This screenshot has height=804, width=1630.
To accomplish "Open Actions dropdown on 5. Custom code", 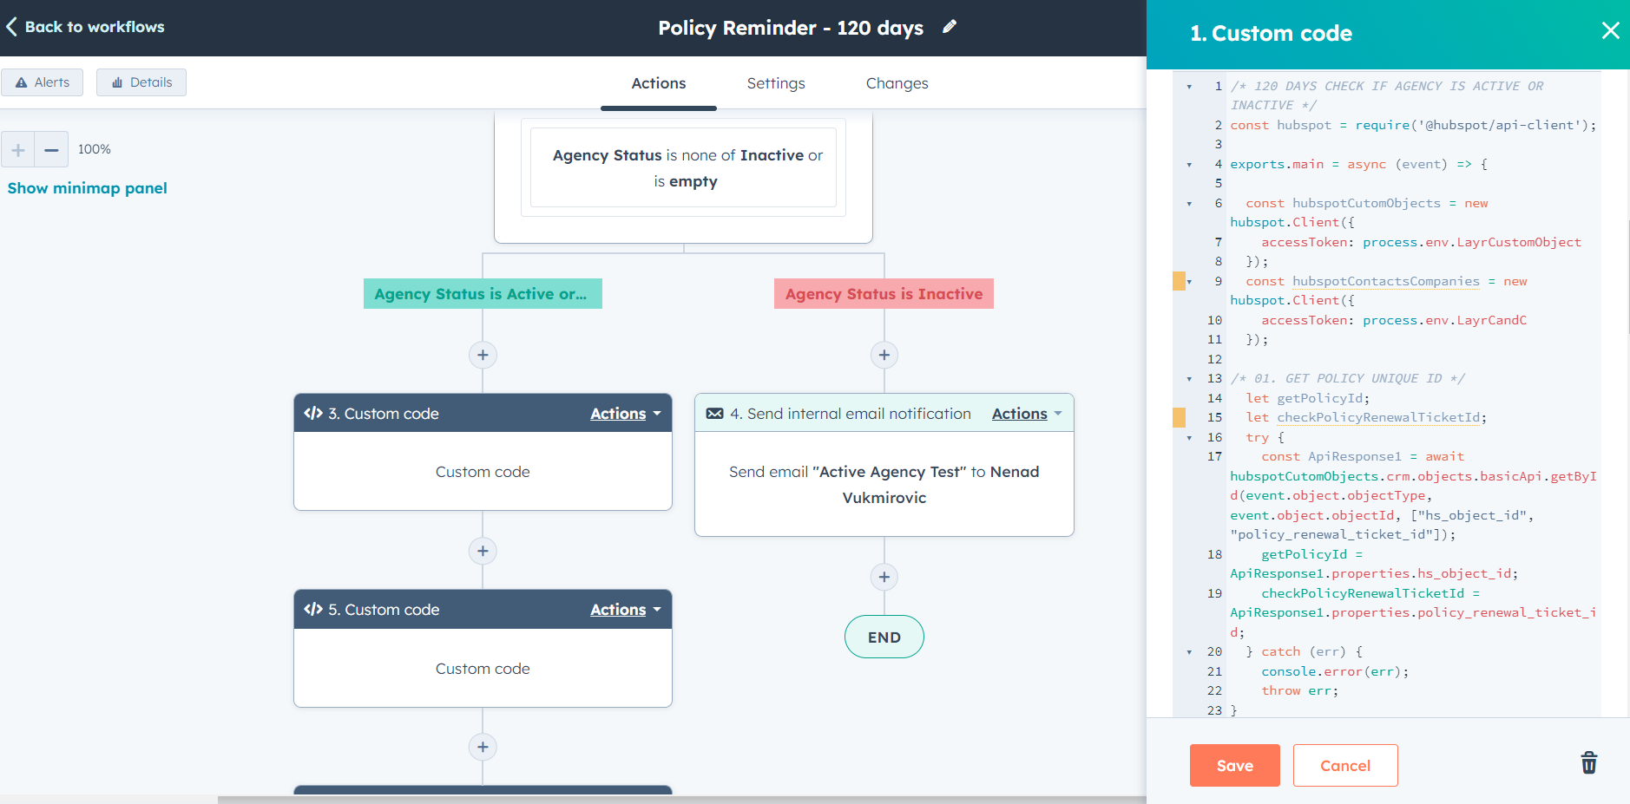I will click(625, 610).
